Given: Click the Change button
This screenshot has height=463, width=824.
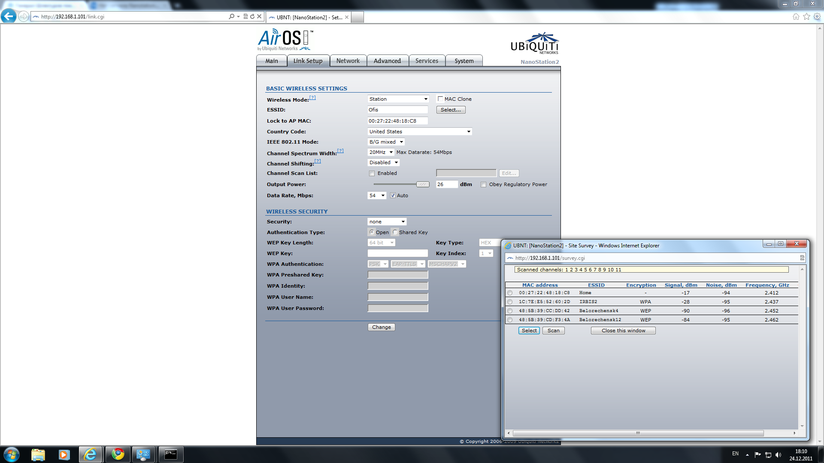Looking at the screenshot, I should tap(381, 327).
